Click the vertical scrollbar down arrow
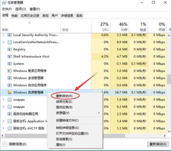This screenshot has width=171, height=151. point(169,131)
